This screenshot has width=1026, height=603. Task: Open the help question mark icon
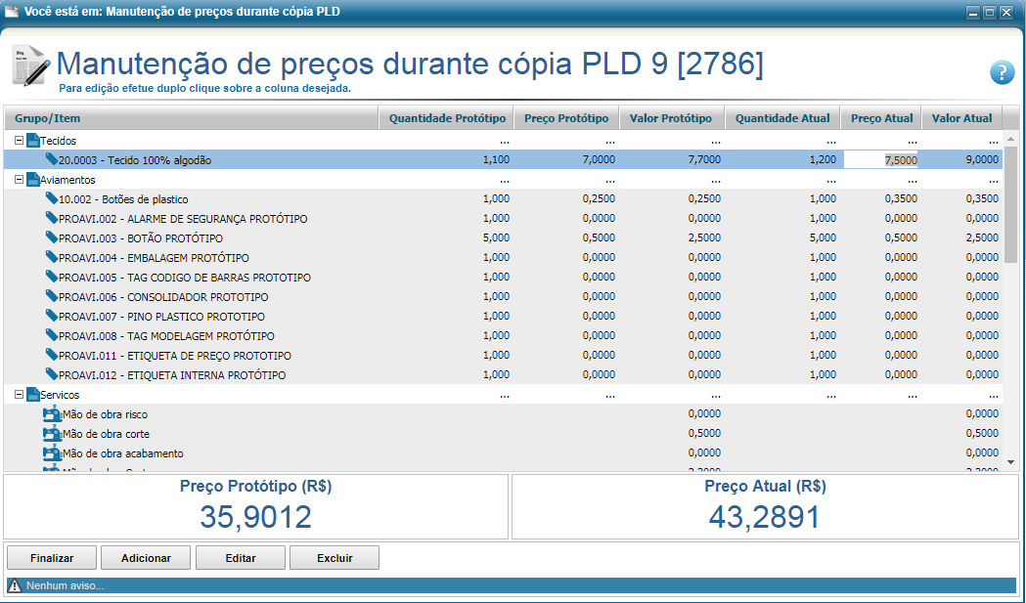tap(1002, 72)
